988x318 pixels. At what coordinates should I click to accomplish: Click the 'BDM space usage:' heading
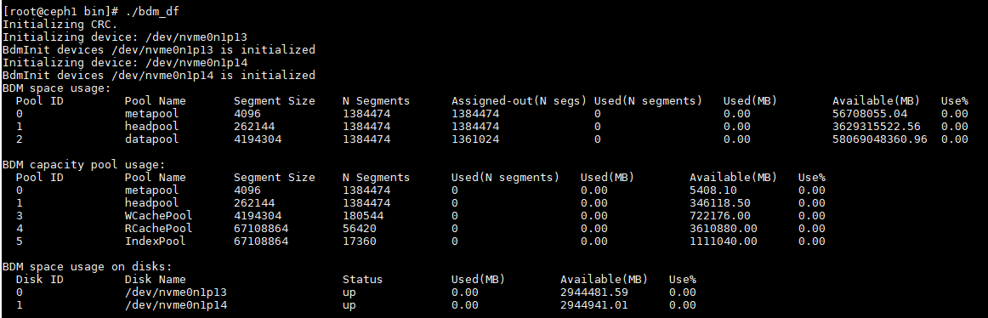point(56,88)
